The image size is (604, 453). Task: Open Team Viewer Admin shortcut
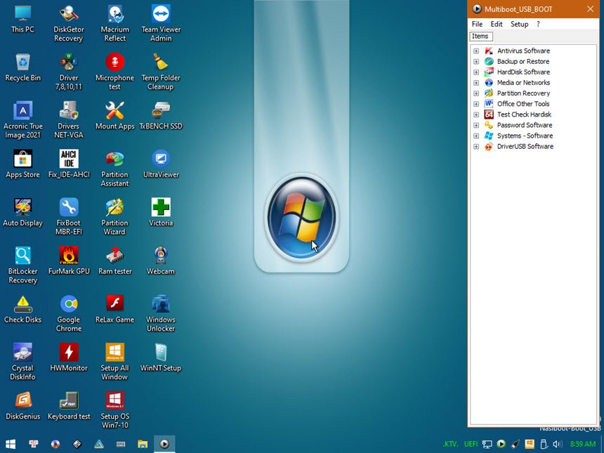coord(161,23)
